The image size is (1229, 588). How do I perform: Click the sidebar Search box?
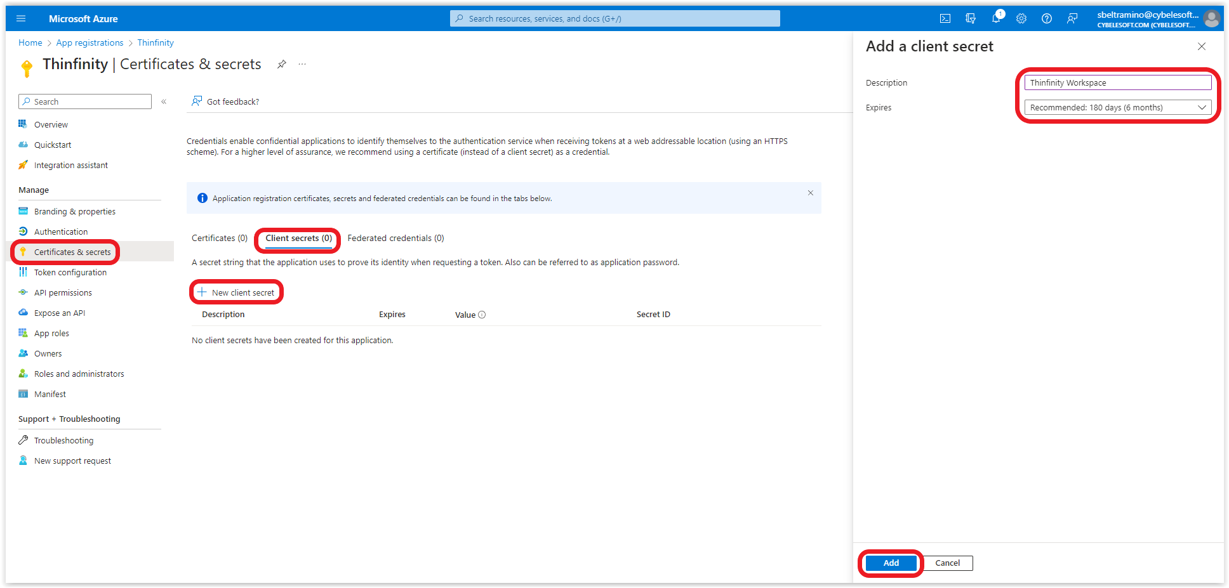85,101
